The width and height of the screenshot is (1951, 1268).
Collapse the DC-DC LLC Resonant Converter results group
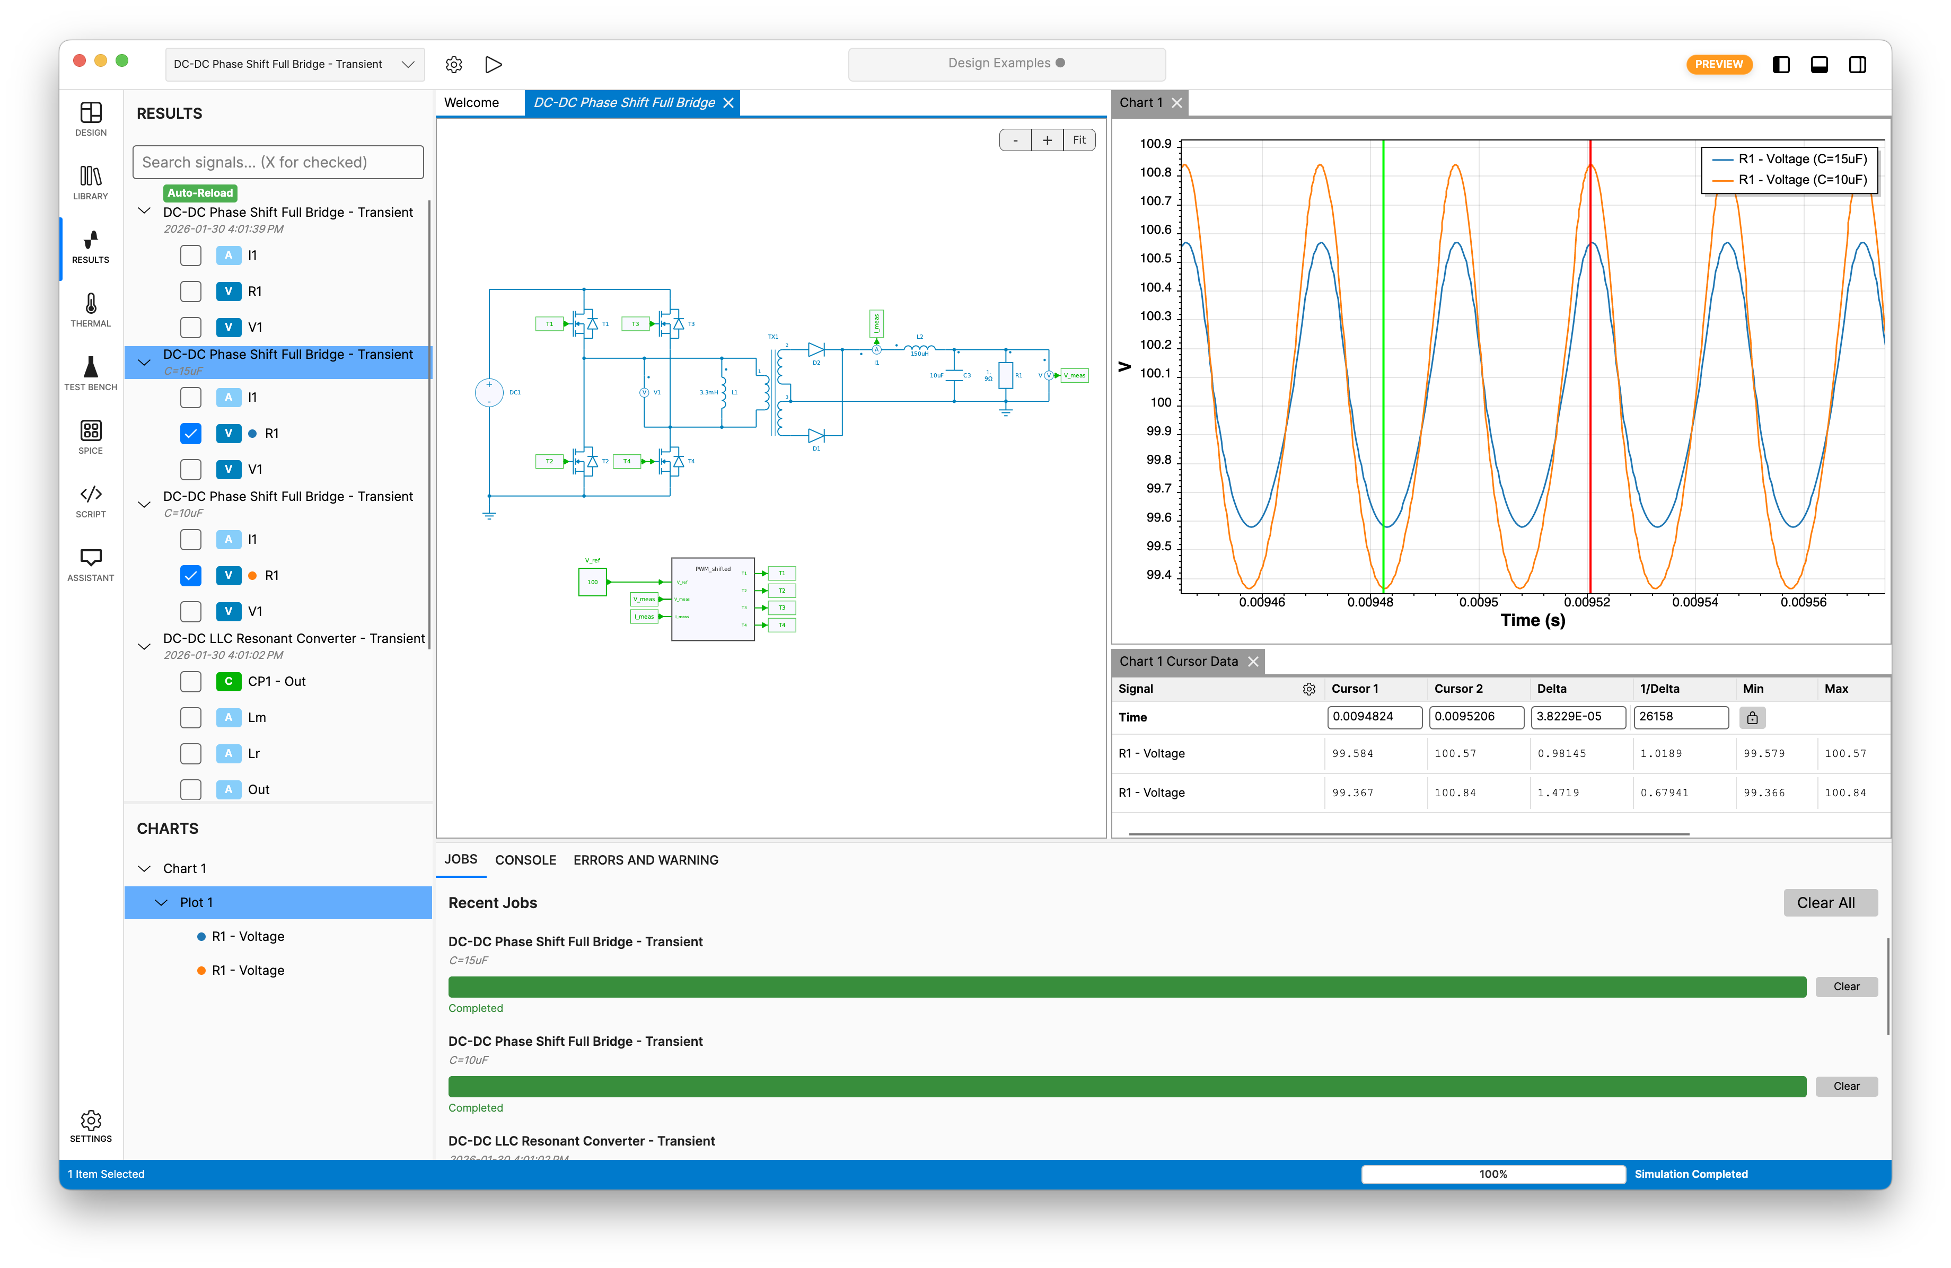tap(144, 646)
